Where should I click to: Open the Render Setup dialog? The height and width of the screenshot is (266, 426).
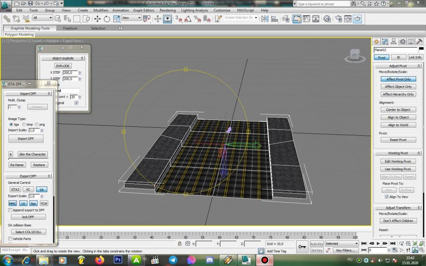[x=338, y=19]
